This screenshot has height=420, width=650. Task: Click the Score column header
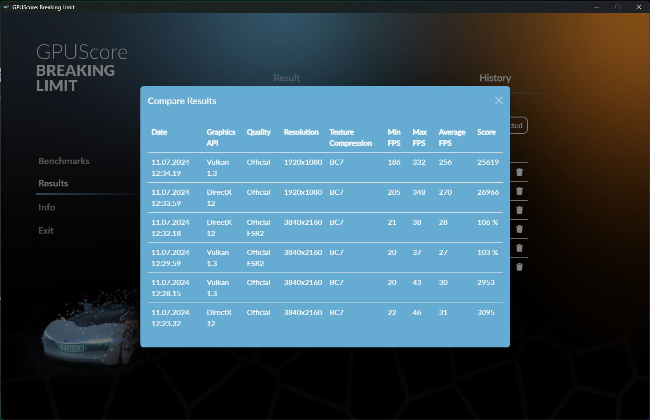coord(486,132)
